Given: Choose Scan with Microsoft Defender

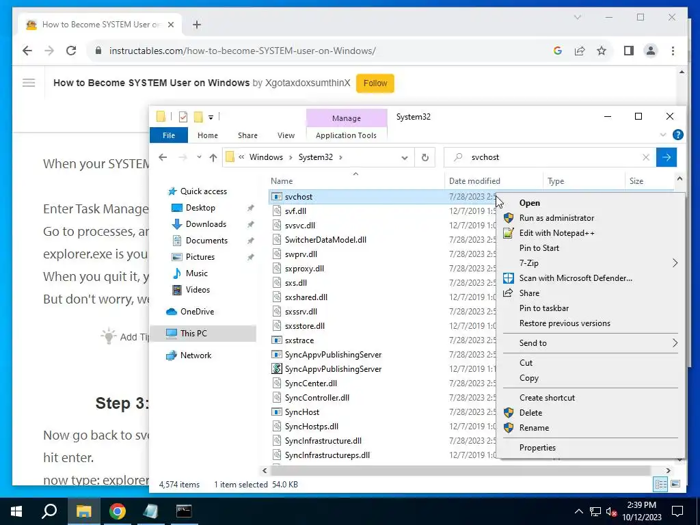Looking at the screenshot, I should pyautogui.click(x=576, y=278).
